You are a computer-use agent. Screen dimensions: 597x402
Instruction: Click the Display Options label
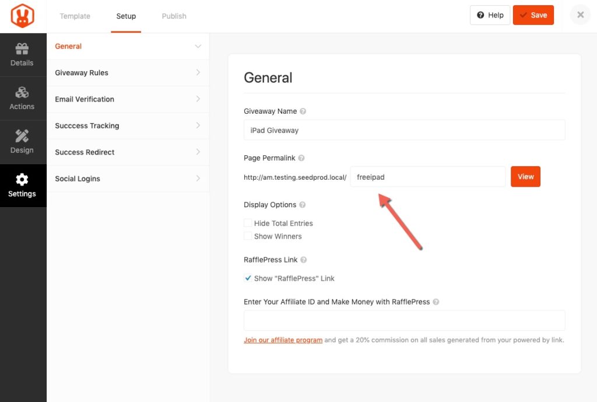click(270, 205)
